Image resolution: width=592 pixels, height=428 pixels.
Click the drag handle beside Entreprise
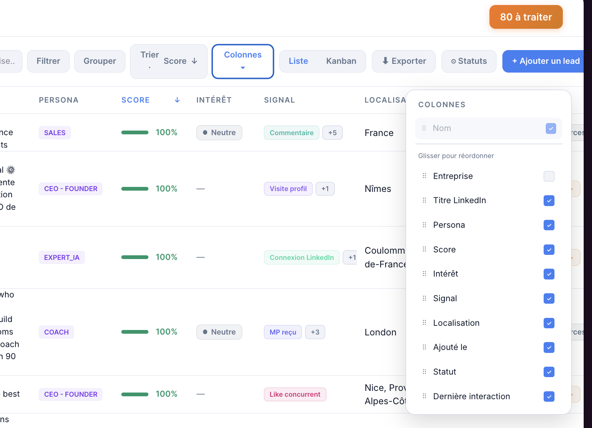tap(424, 176)
